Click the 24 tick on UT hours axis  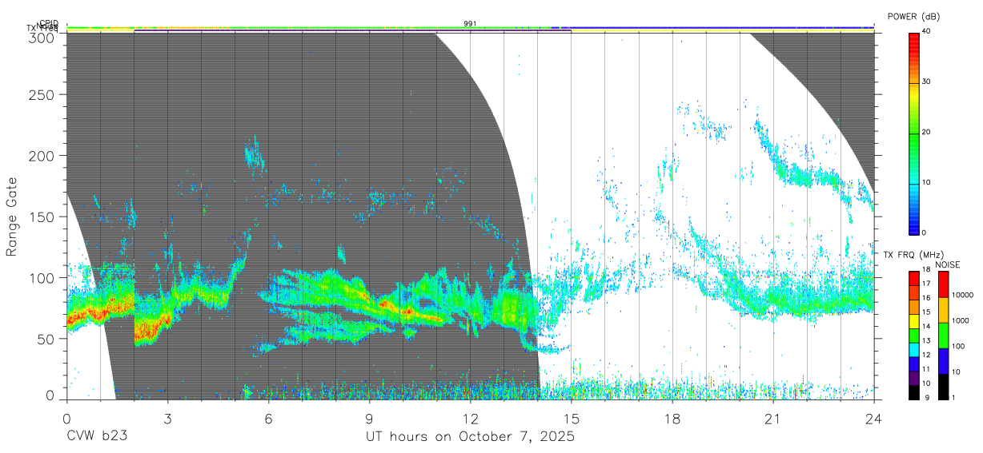pos(874,419)
